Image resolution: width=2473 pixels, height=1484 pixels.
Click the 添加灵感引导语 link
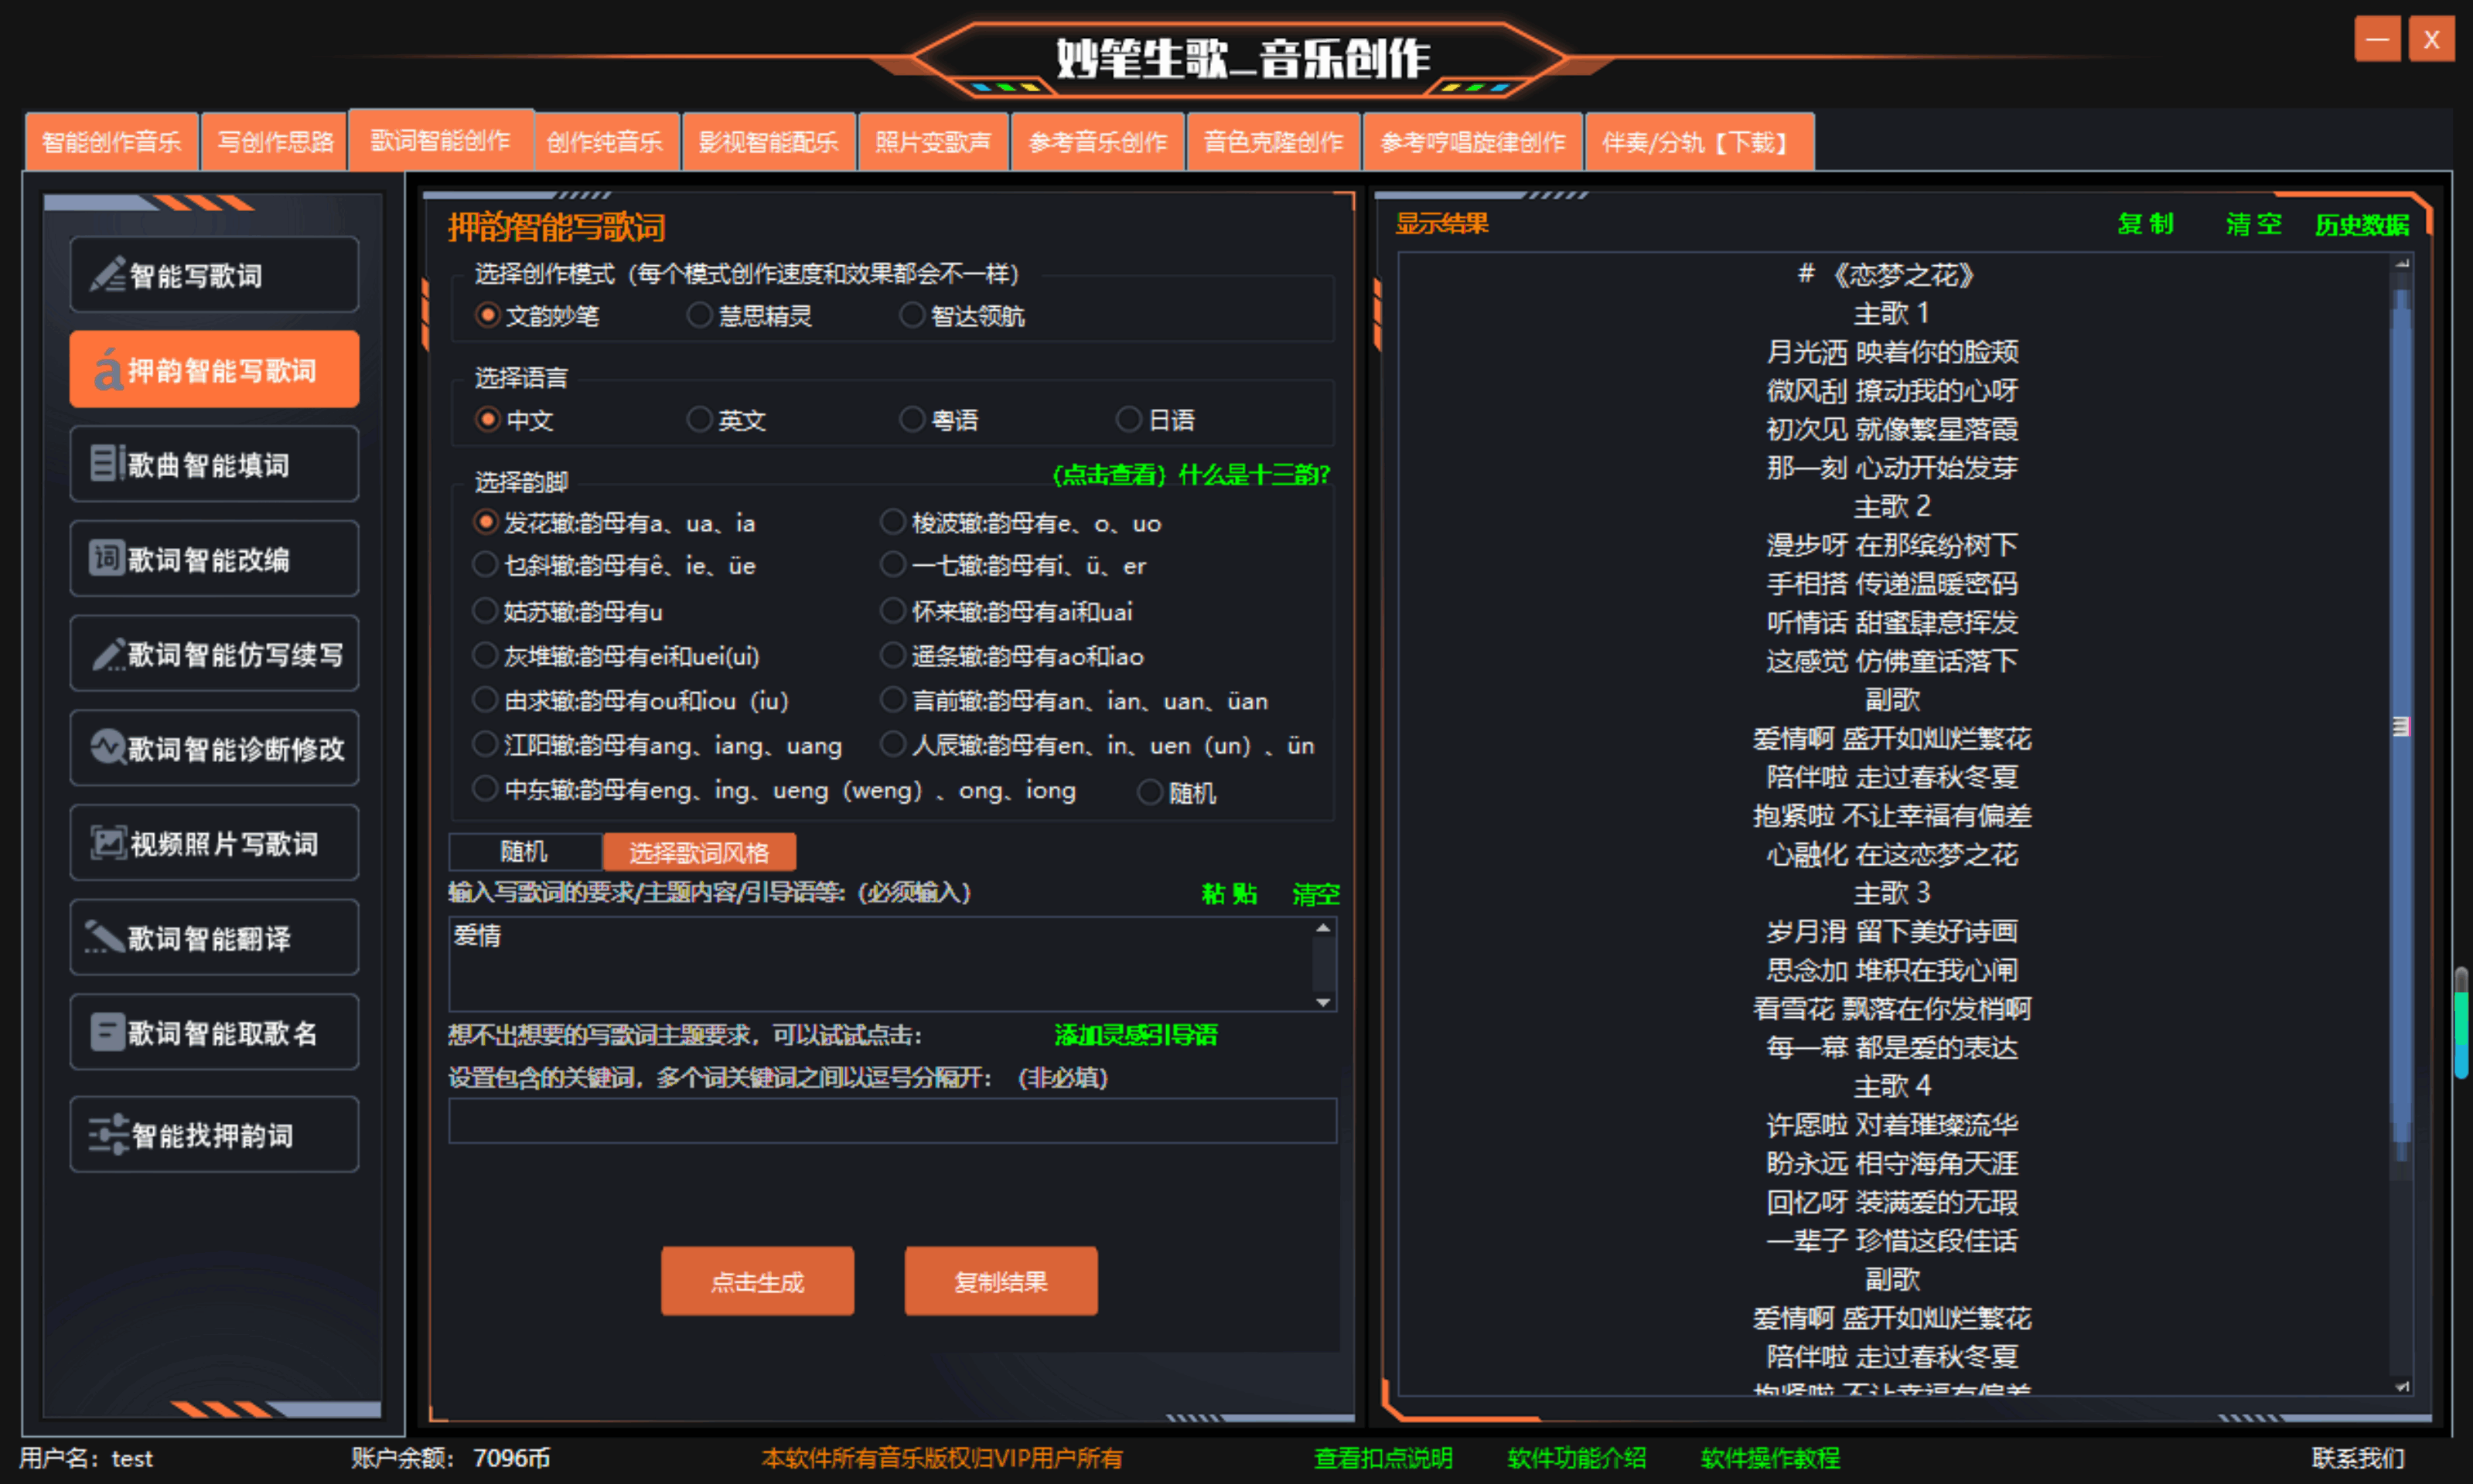click(x=1134, y=1035)
